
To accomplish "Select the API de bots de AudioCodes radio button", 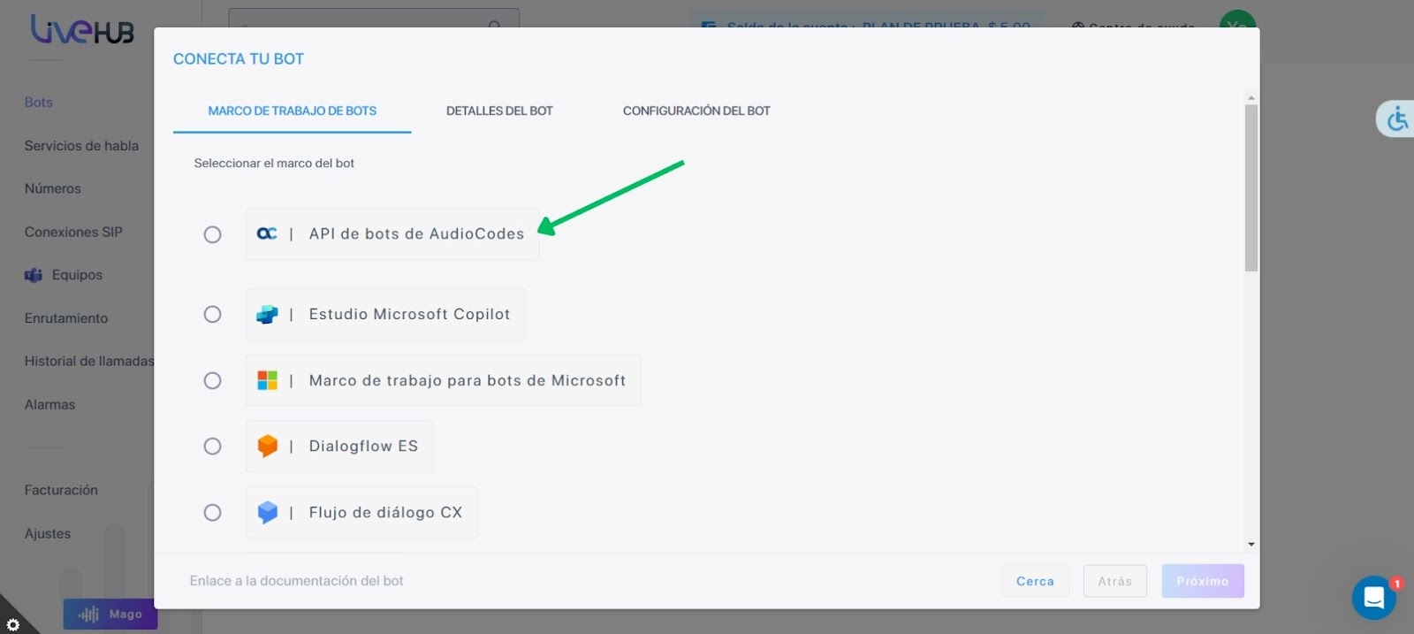I will [x=212, y=234].
